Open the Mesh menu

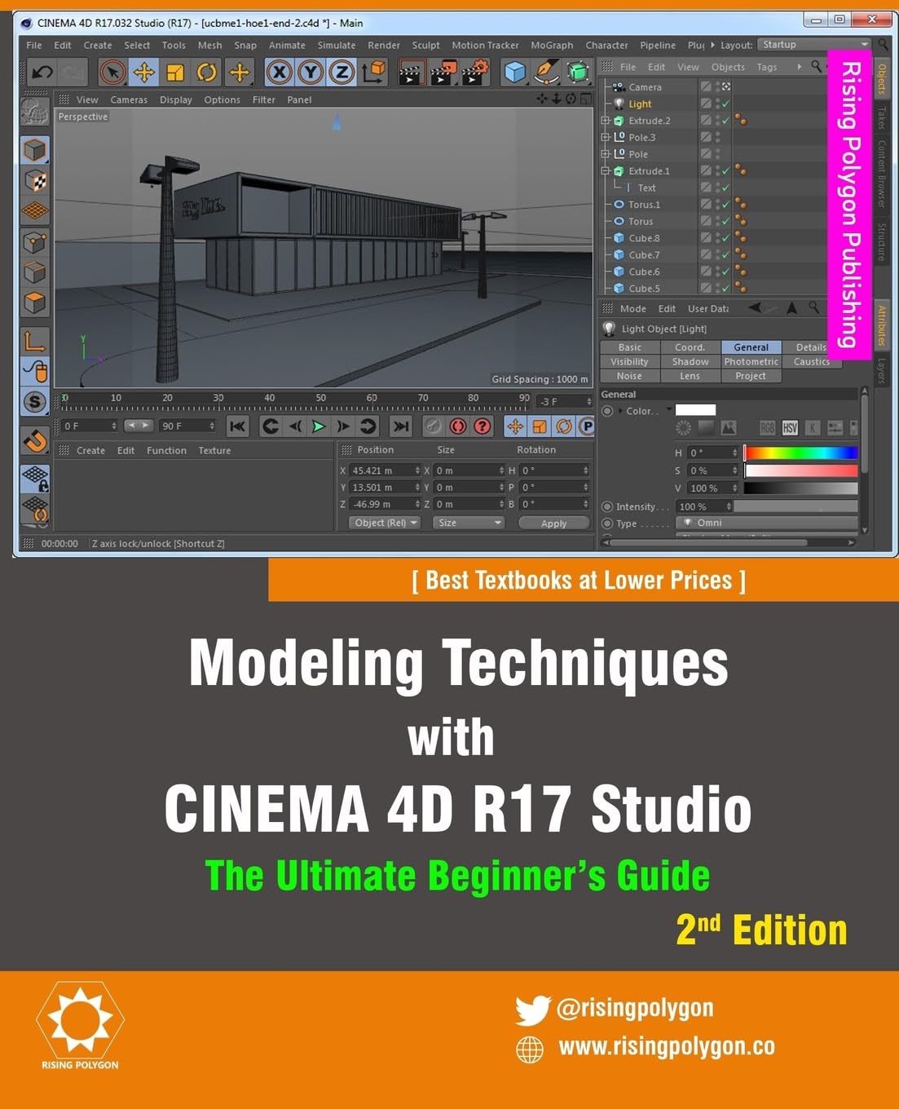coord(209,46)
